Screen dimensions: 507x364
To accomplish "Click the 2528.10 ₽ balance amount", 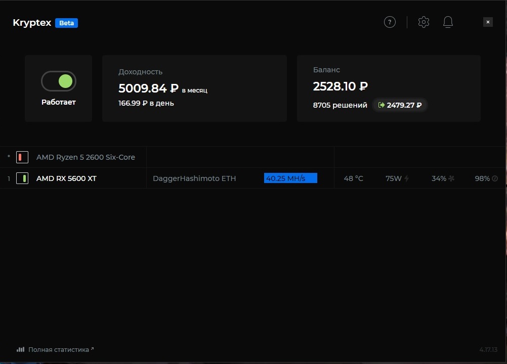I will pyautogui.click(x=340, y=86).
